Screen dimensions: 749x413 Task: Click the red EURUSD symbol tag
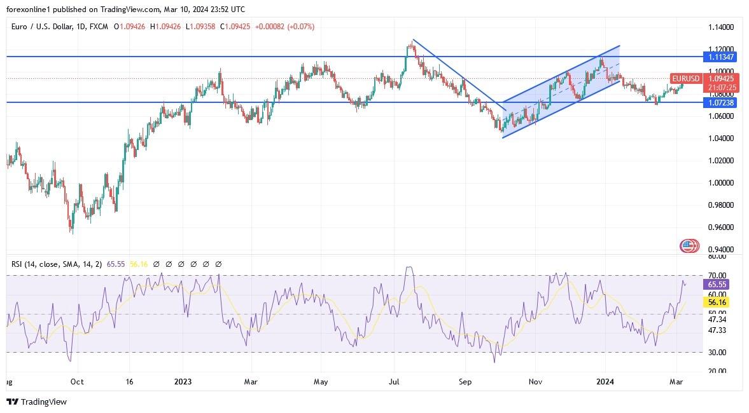tap(685, 79)
